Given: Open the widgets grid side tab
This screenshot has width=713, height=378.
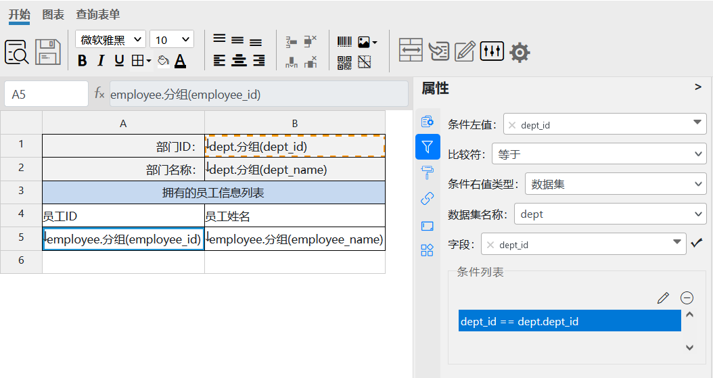Looking at the screenshot, I should (x=428, y=250).
